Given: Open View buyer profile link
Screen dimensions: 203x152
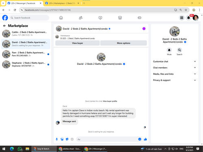Looking at the screenshot, I should coord(110,101).
